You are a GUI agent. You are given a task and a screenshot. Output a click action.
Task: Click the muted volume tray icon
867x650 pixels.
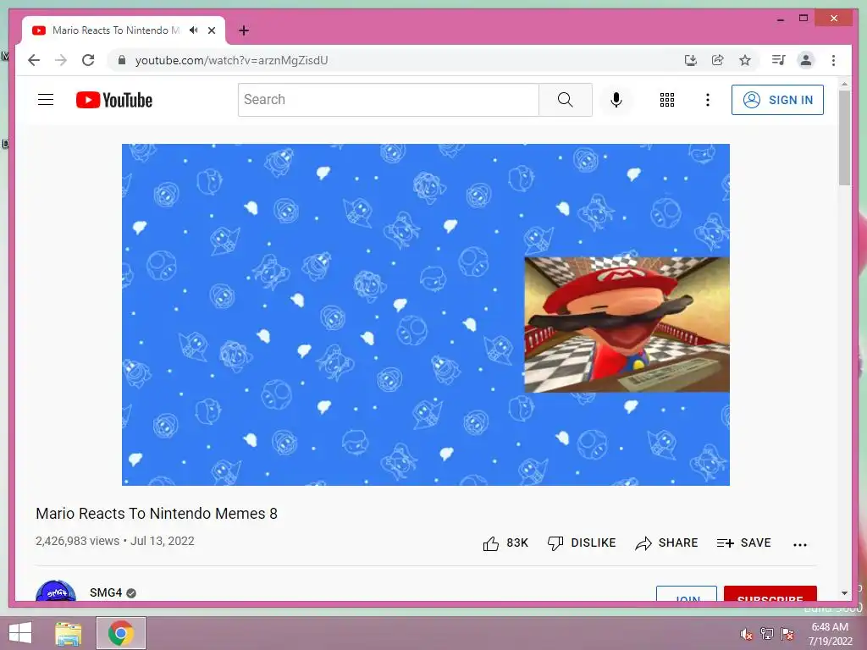click(747, 634)
